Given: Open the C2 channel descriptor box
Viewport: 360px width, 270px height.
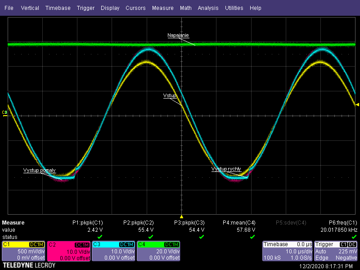Looking at the screenshot, I should (68, 251).
